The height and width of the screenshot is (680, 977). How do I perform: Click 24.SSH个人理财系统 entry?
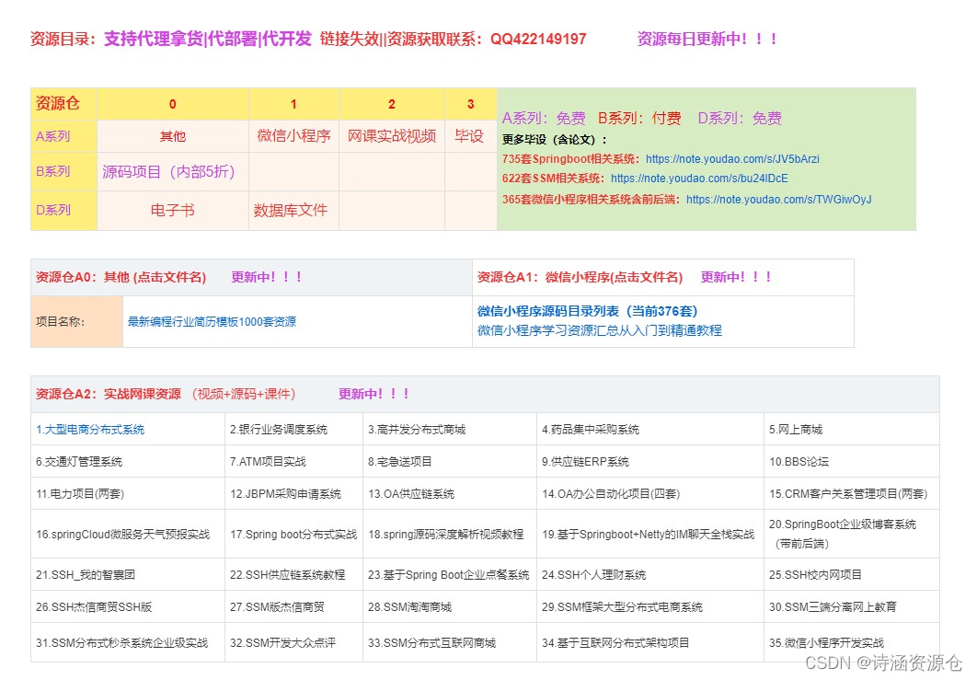click(x=593, y=575)
